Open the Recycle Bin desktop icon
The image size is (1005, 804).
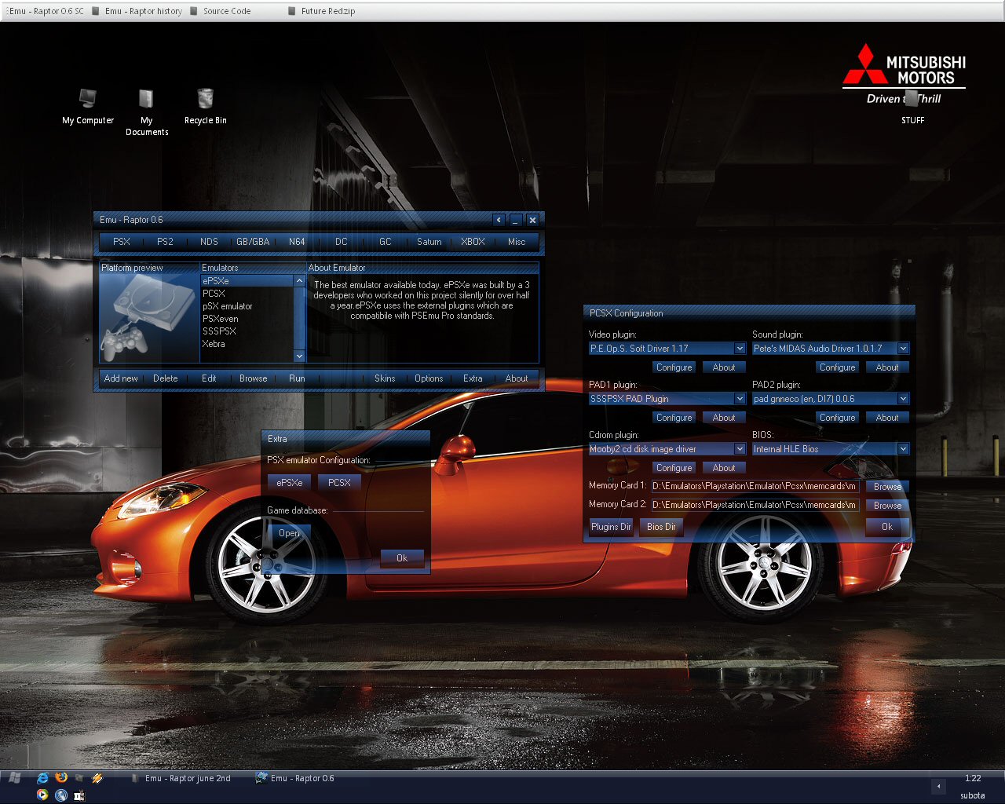point(205,106)
